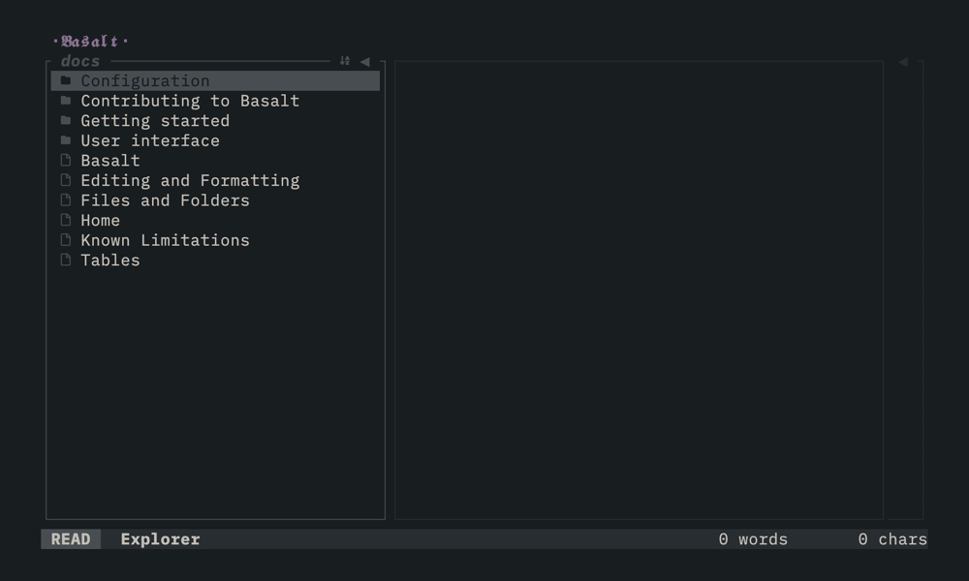Select the Files and Folders note
The image size is (969, 581).
click(x=215, y=200)
